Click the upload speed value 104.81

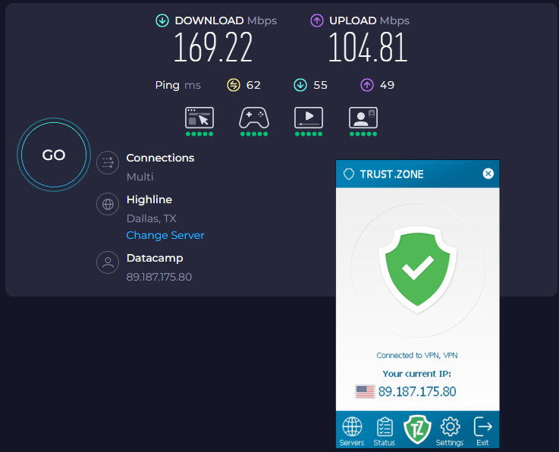click(368, 47)
